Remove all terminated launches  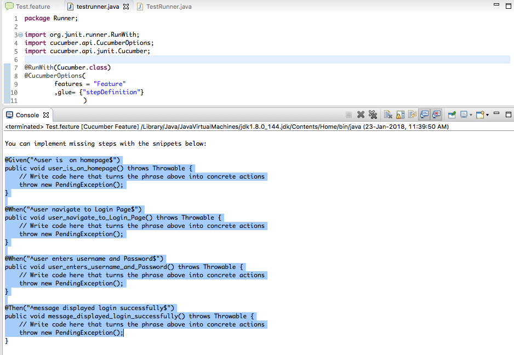[373, 114]
